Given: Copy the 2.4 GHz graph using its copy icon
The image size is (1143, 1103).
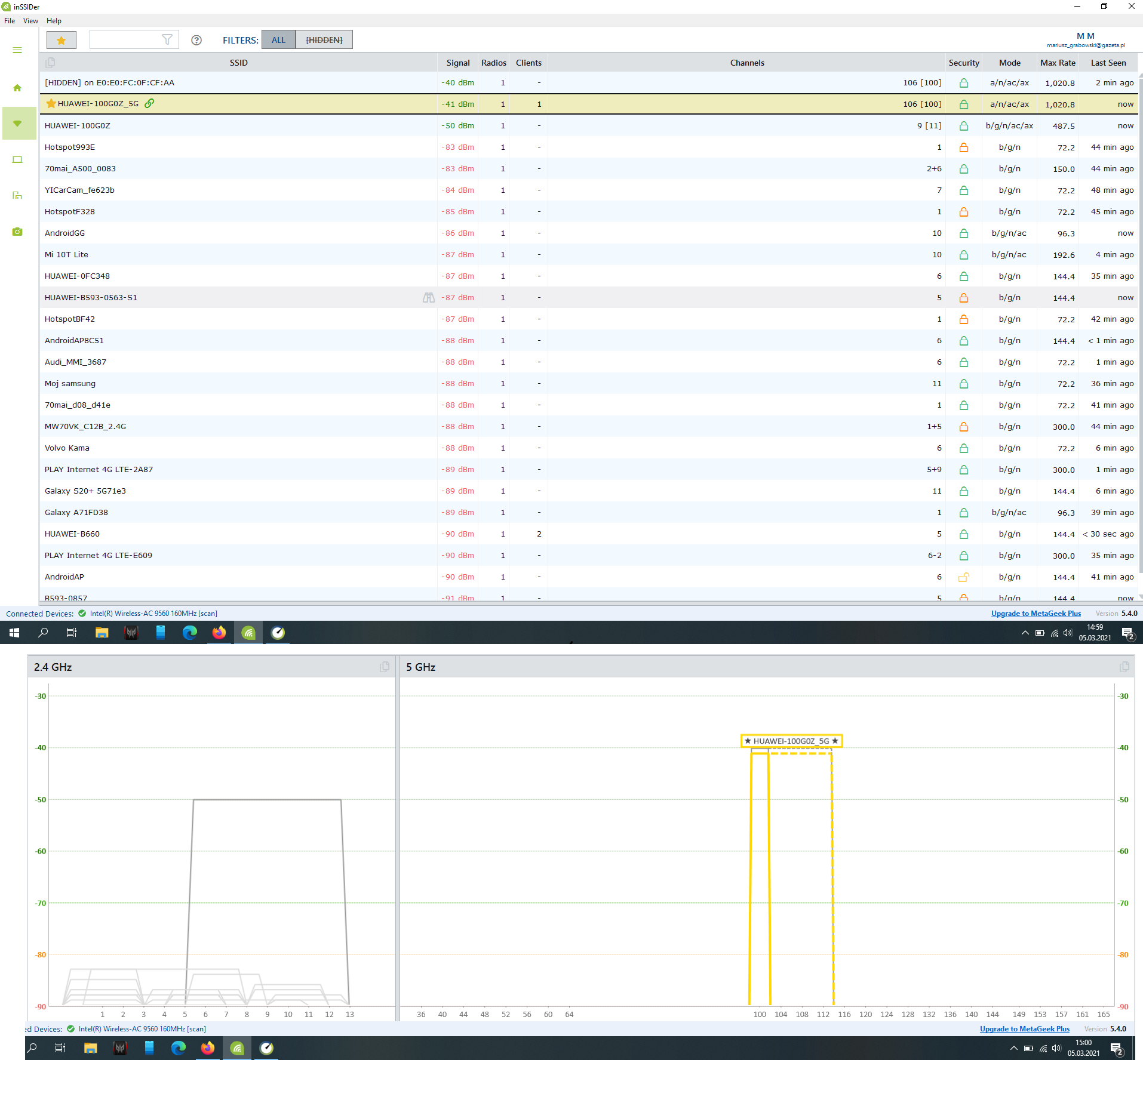Looking at the screenshot, I should click(385, 667).
